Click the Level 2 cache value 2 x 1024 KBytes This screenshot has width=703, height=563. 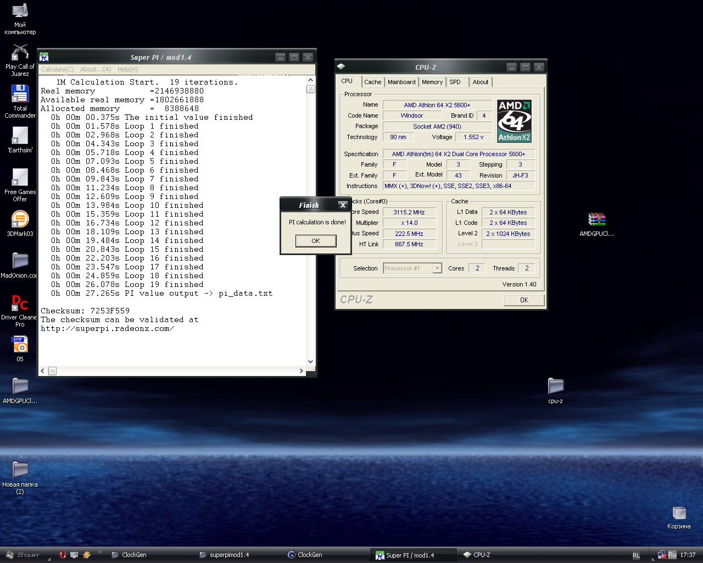[x=508, y=234]
